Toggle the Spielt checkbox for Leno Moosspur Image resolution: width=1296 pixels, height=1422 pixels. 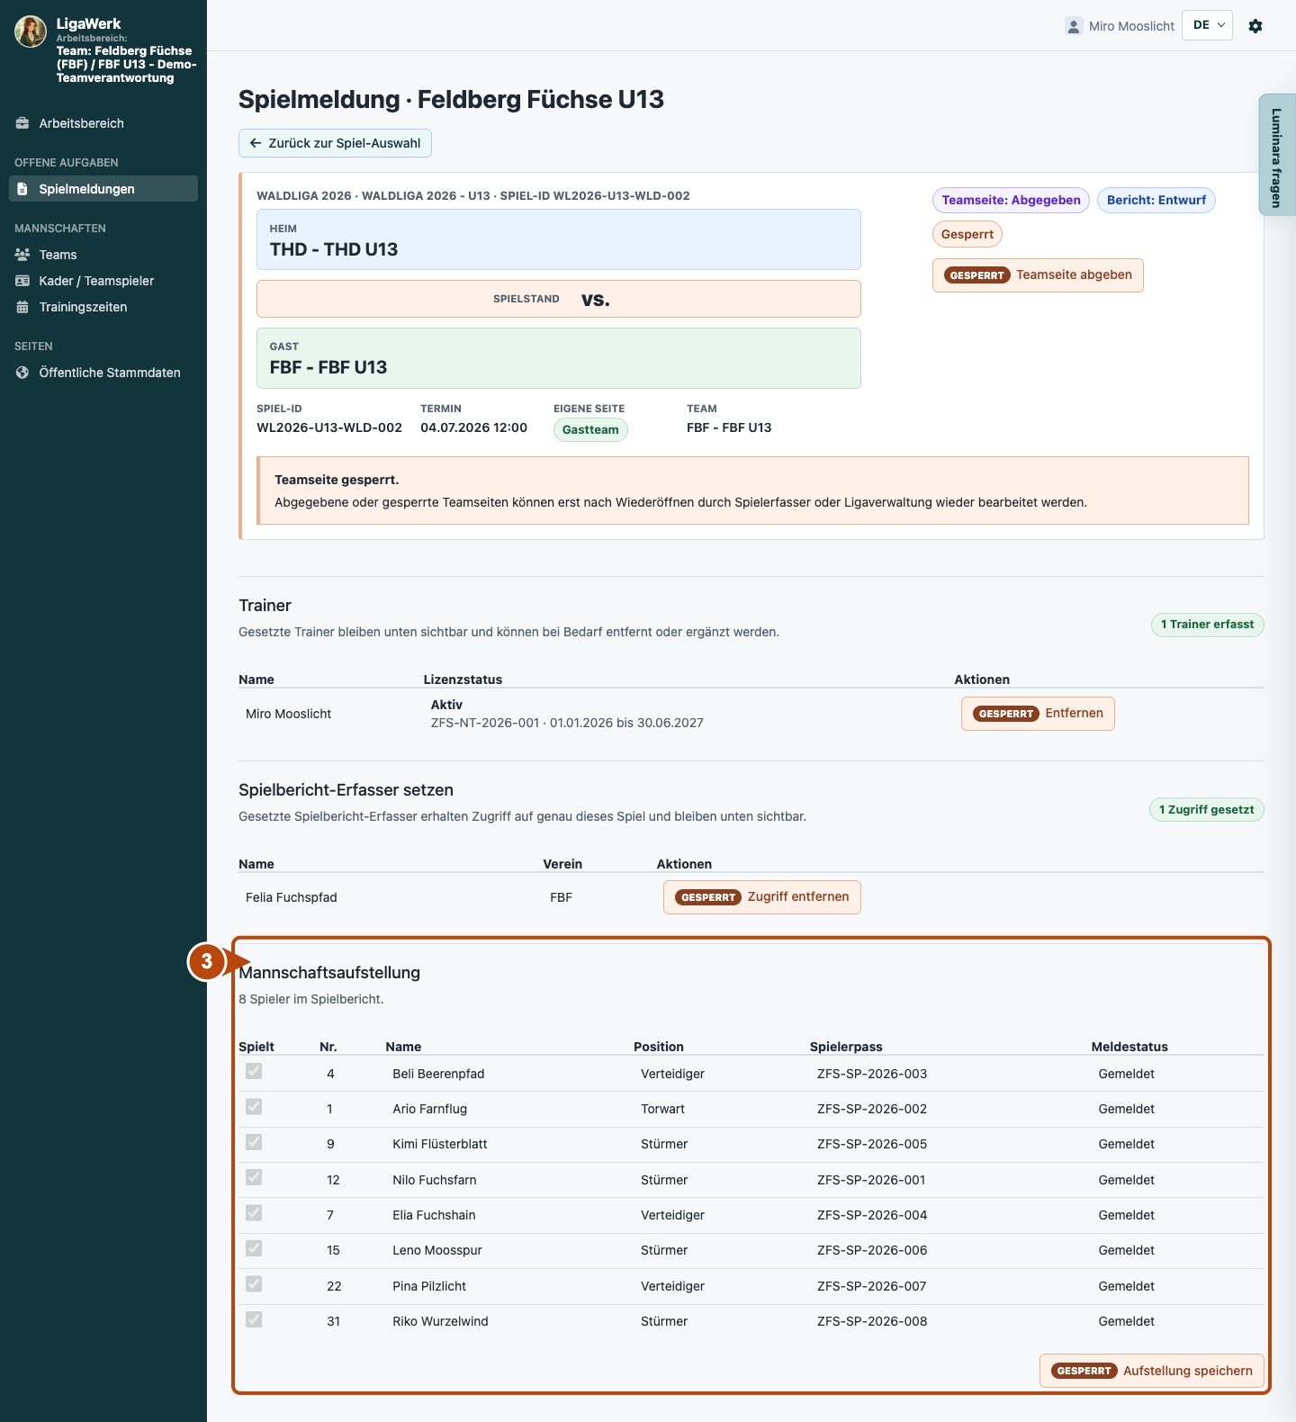(x=254, y=1248)
